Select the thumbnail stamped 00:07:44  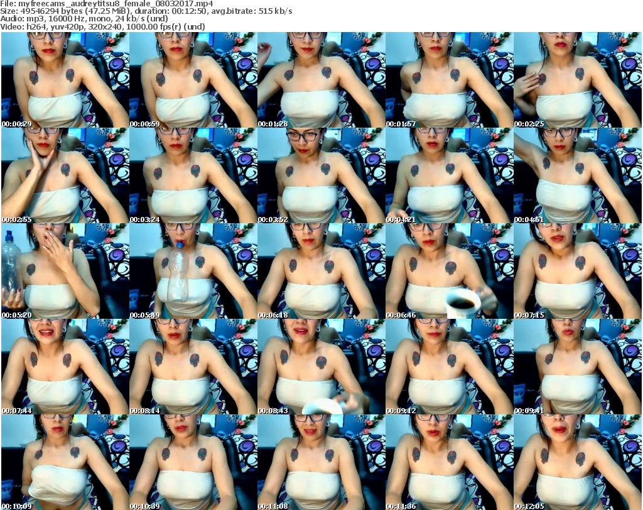tap(65, 367)
